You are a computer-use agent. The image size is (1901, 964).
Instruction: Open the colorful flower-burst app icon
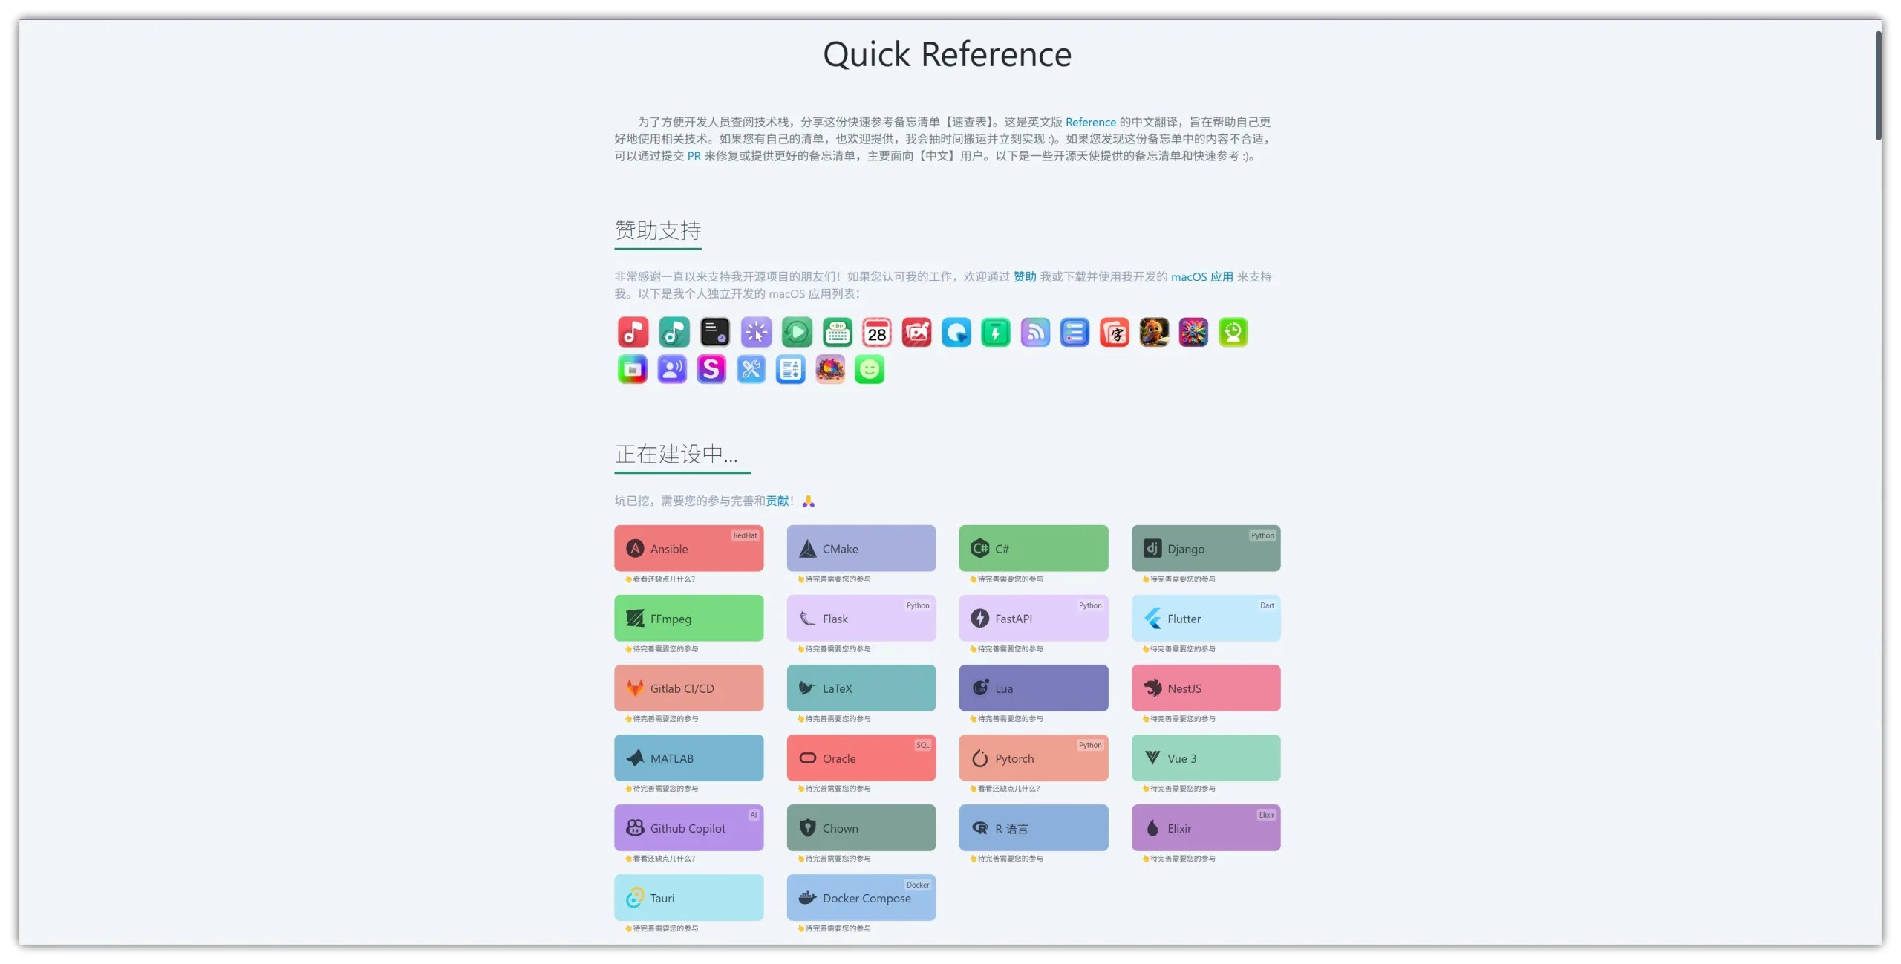point(1193,332)
